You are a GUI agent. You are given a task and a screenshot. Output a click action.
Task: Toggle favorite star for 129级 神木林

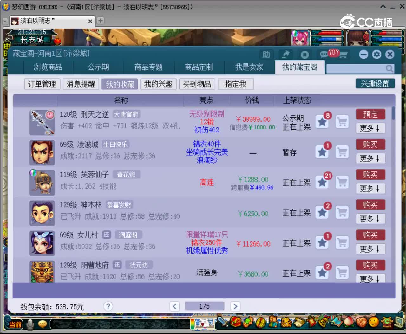click(322, 212)
